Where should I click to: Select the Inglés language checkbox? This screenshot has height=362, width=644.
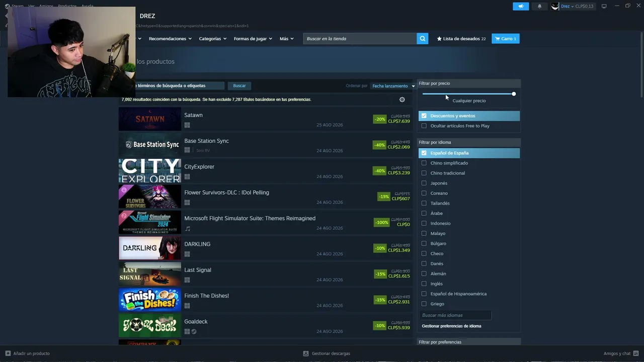(424, 284)
